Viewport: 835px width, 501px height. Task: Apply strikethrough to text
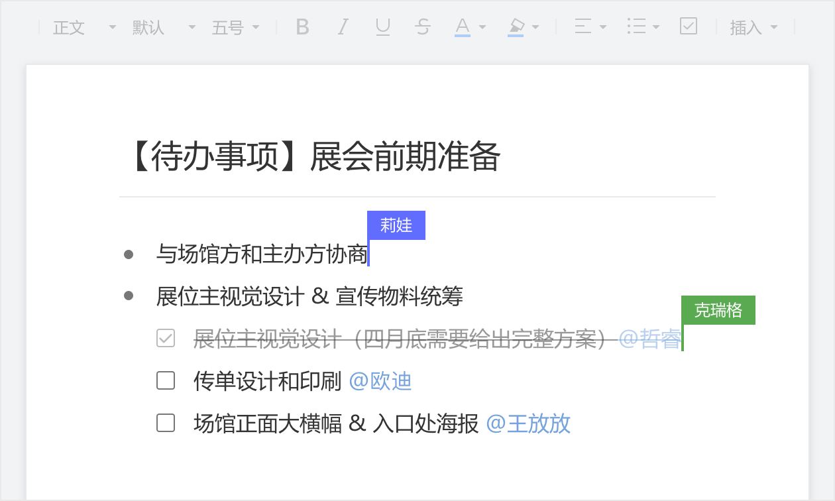click(422, 27)
